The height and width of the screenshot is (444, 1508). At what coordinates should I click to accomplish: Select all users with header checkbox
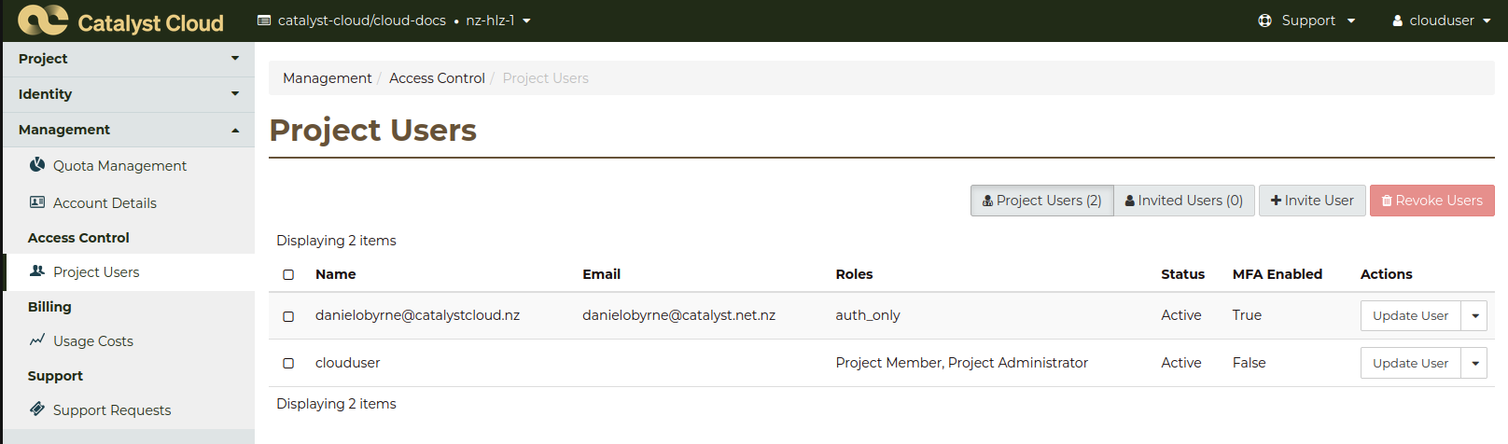[x=288, y=274]
